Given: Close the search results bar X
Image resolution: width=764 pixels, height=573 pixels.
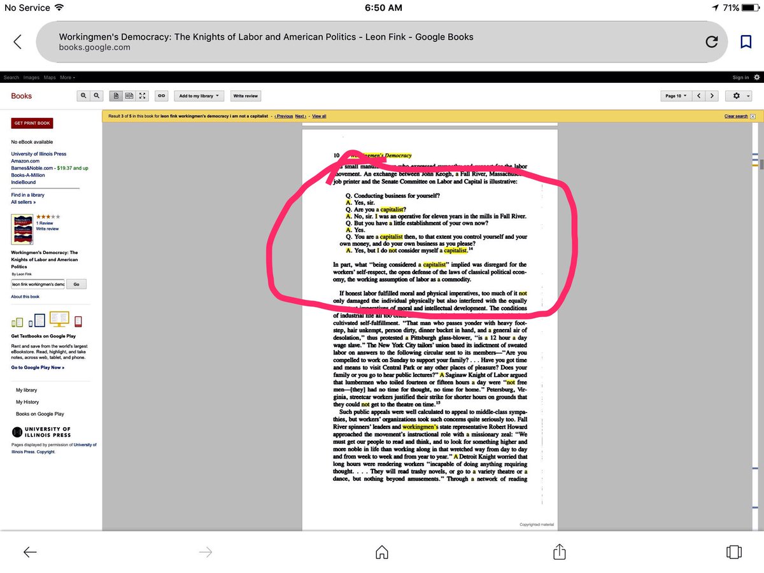Looking at the screenshot, I should point(753,117).
